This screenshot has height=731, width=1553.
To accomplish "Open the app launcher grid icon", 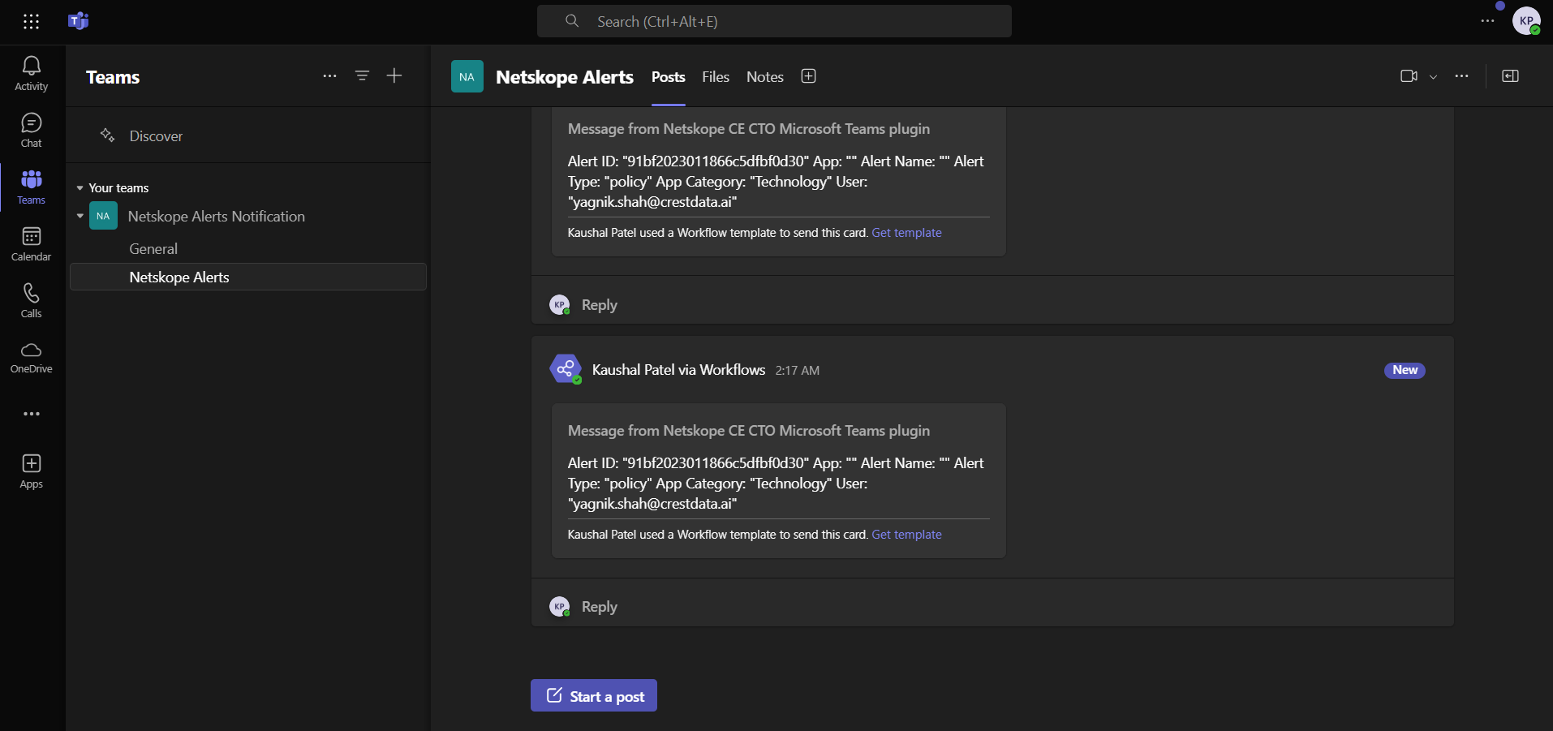I will (x=31, y=21).
